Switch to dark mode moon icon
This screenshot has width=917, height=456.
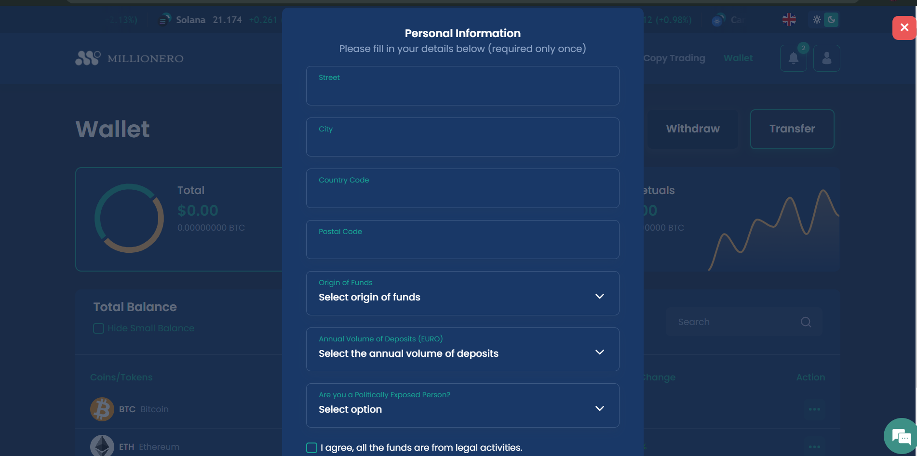[831, 20]
